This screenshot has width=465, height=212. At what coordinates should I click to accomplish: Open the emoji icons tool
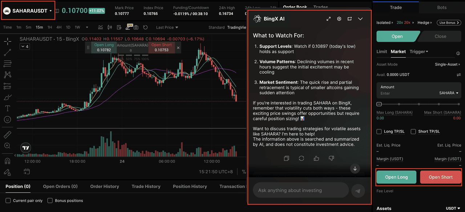click(x=7, y=119)
